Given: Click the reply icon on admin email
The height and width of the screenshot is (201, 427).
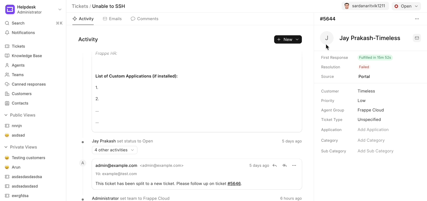Looking at the screenshot, I should point(275,165).
